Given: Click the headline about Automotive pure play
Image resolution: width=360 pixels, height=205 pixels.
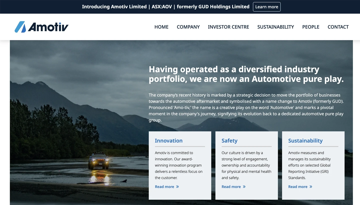Looking at the screenshot, I should tap(246, 74).
